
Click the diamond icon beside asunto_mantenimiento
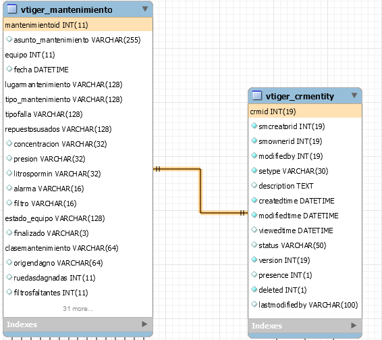tap(9, 39)
